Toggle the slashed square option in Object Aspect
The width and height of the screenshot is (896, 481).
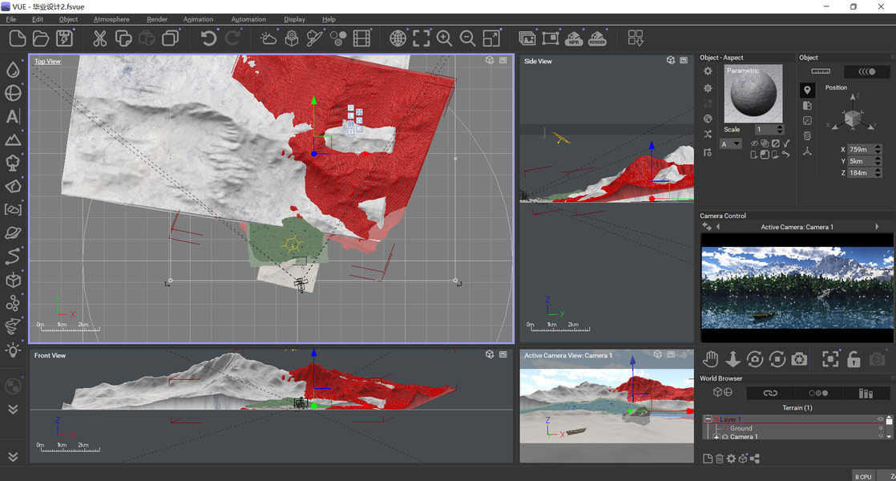tap(776, 143)
